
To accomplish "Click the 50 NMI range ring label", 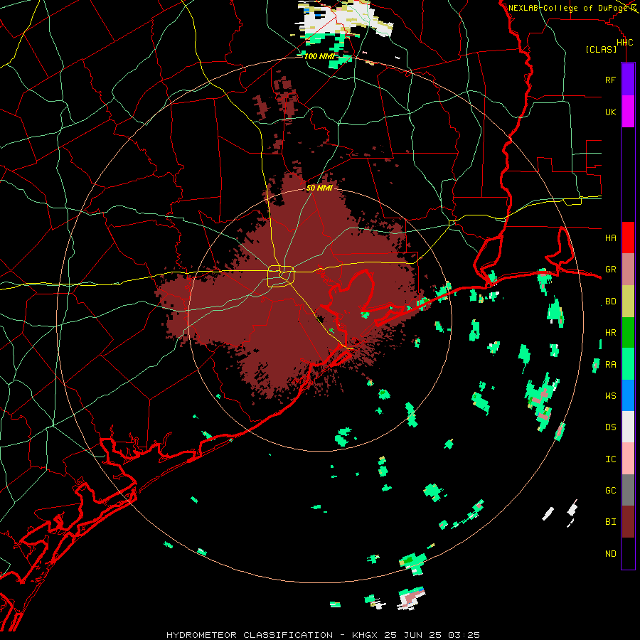I will click(319, 188).
